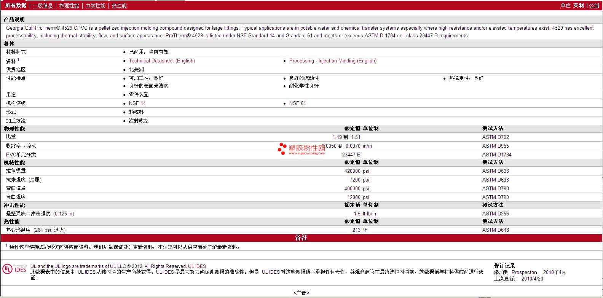This screenshot has width=603, height=298.
Task: Click the 12000 psi flexural strength value
Action: [358, 197]
